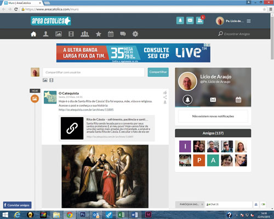Open Photoshop from the taskbar
This screenshot has height=219, width=274.
(83, 215)
